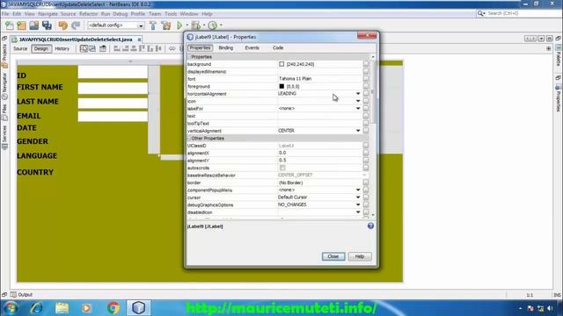The height and width of the screenshot is (316, 563).
Task: Collapse the Other Properties section
Action: click(x=189, y=139)
